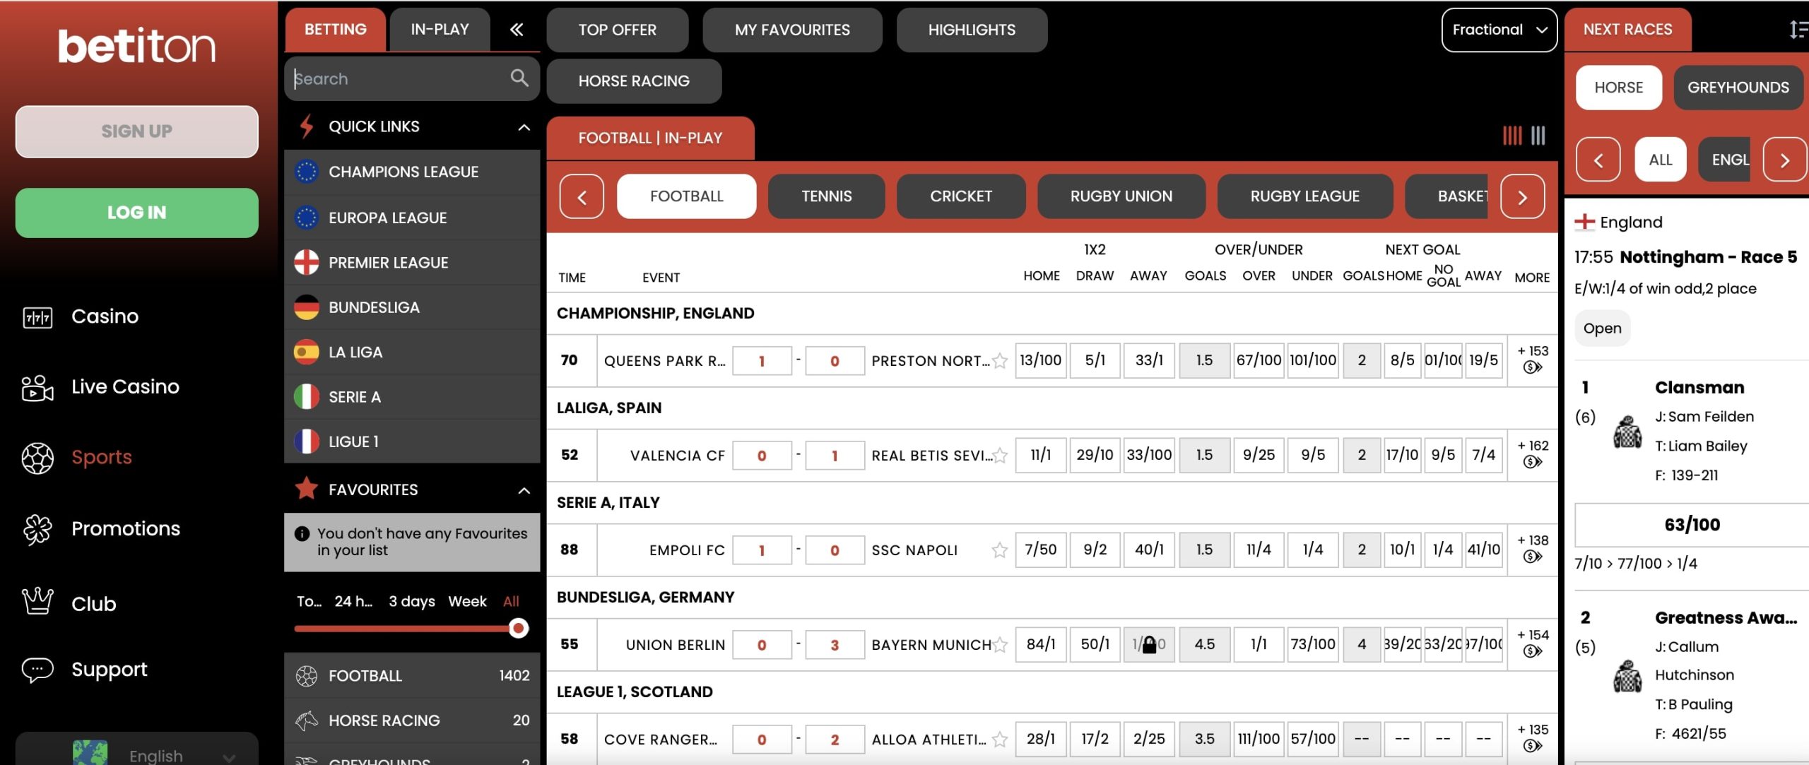The height and width of the screenshot is (765, 1809).
Task: Click the Club crown icon
Action: tap(37, 602)
